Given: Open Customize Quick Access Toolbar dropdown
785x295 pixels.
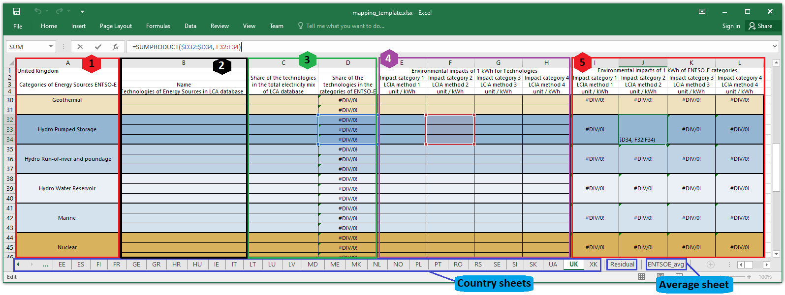Looking at the screenshot, I should pos(82,11).
